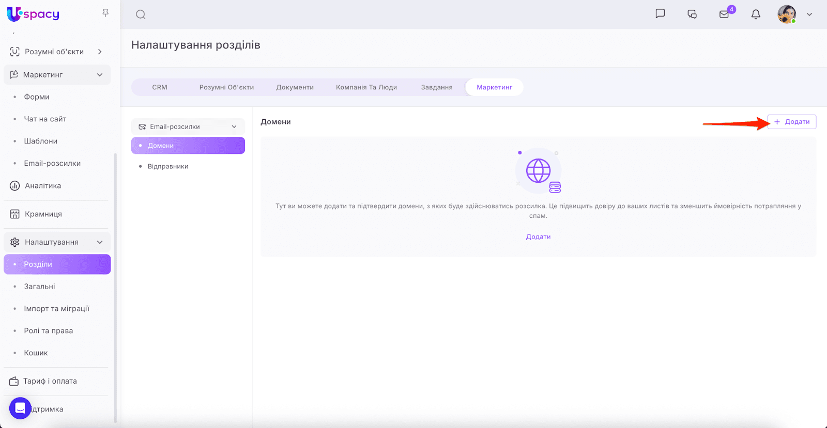Open the profile menu chevron

pyautogui.click(x=809, y=14)
